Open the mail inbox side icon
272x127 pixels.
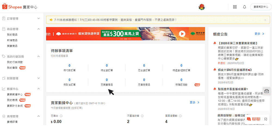[x=267, y=91]
